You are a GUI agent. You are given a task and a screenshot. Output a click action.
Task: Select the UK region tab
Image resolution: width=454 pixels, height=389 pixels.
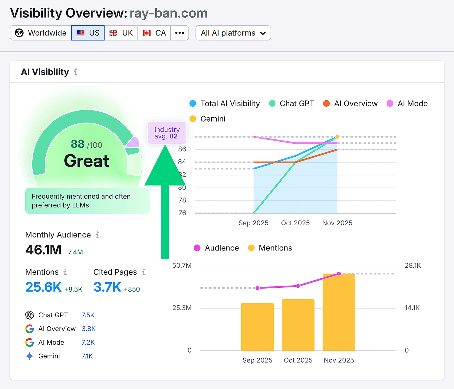(x=121, y=33)
